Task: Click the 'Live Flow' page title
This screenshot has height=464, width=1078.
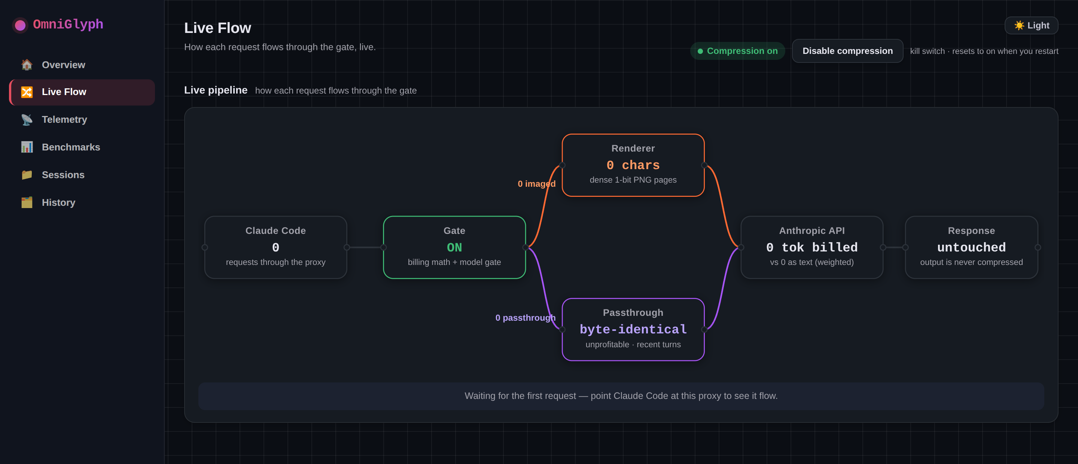Action: click(x=217, y=28)
